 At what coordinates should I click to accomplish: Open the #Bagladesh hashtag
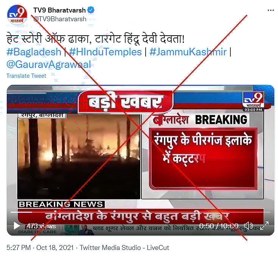(x=34, y=52)
